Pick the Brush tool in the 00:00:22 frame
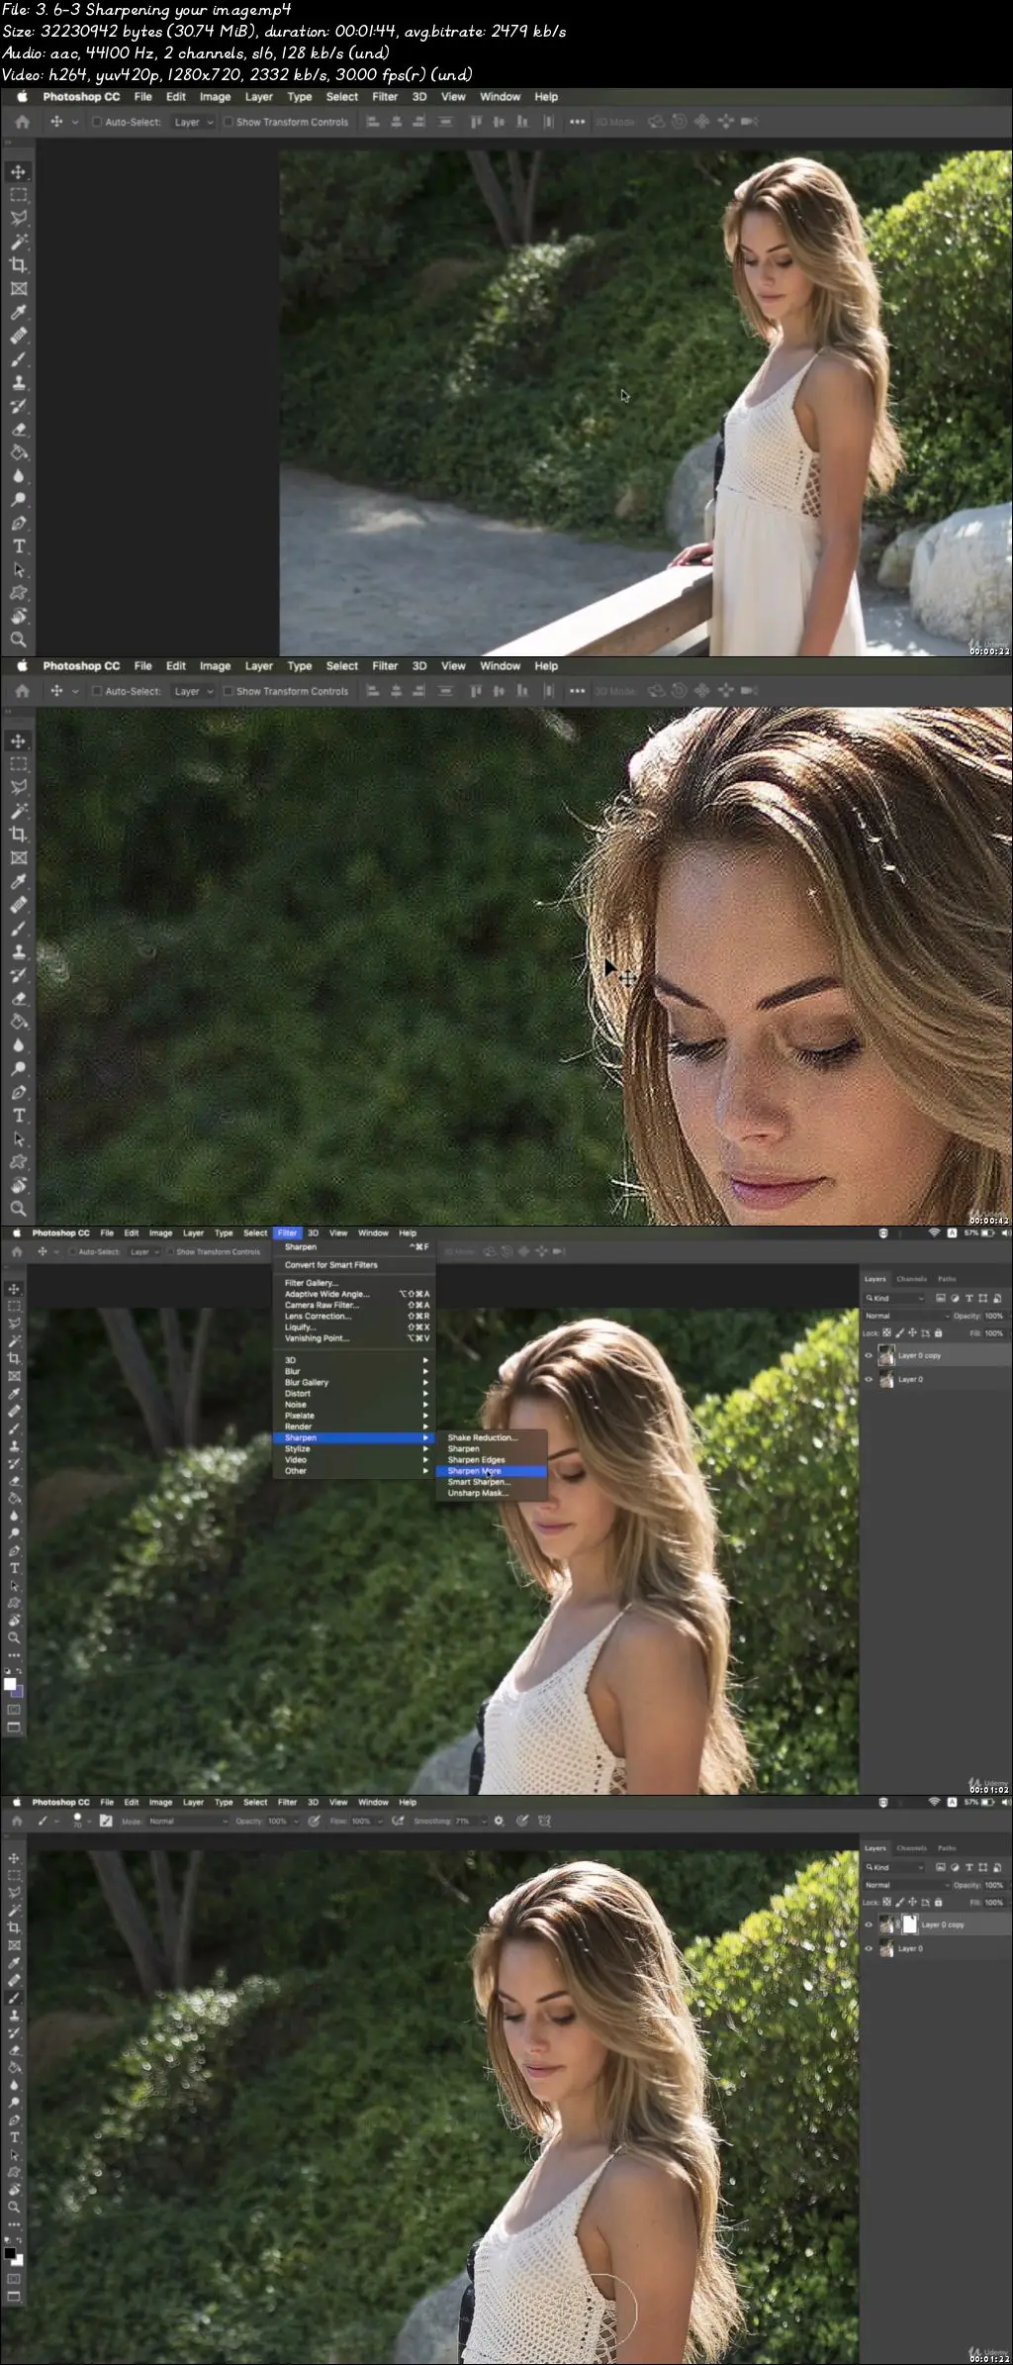This screenshot has height=2365, width=1013. click(x=18, y=359)
